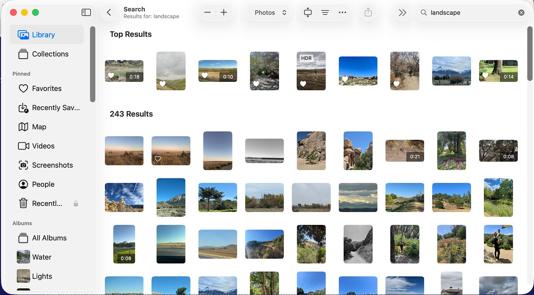Open the Recently Deleted trash item

coord(47,203)
